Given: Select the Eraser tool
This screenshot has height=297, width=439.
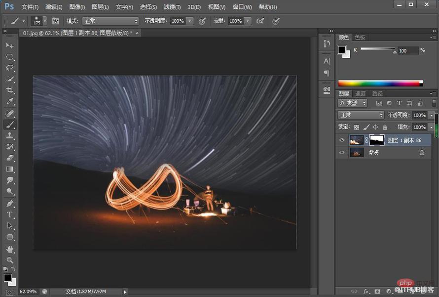Looking at the screenshot, I should (10, 158).
